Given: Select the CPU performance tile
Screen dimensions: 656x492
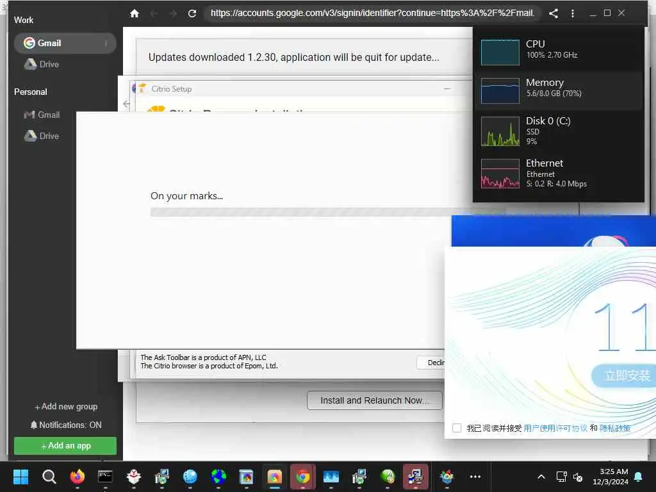Looking at the screenshot, I should [559, 52].
